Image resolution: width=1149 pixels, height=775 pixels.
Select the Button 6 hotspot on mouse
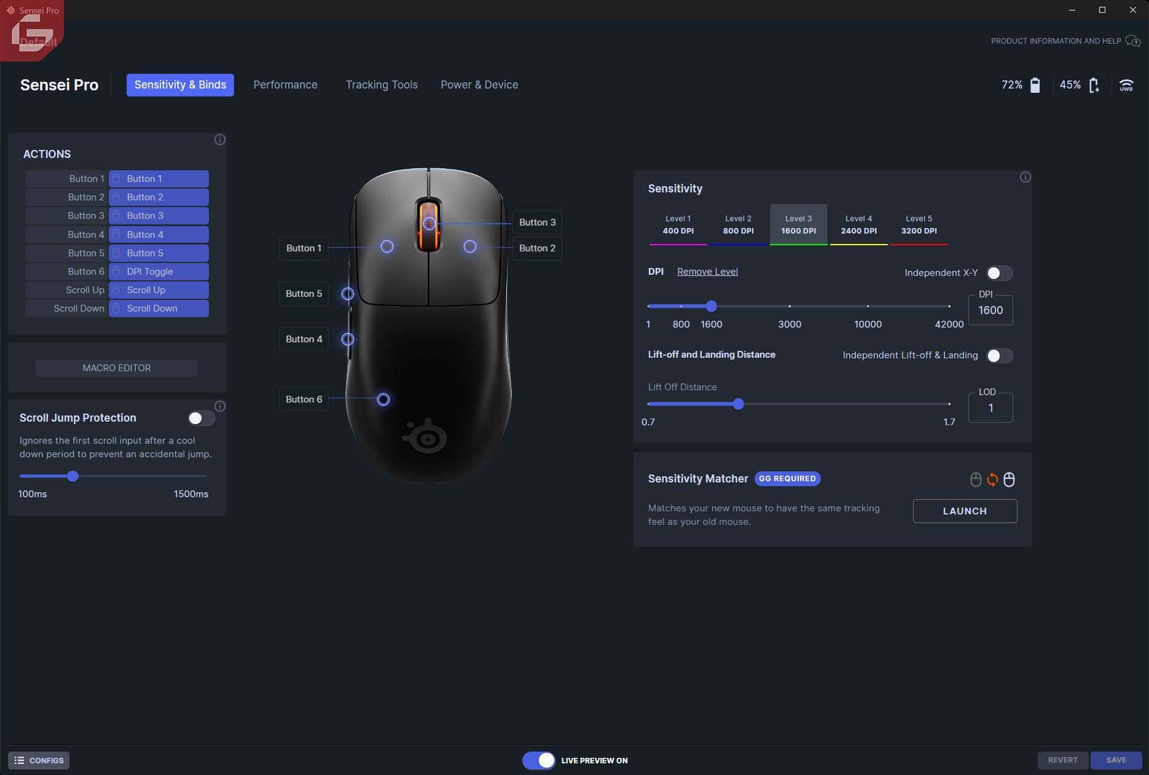[x=383, y=399]
